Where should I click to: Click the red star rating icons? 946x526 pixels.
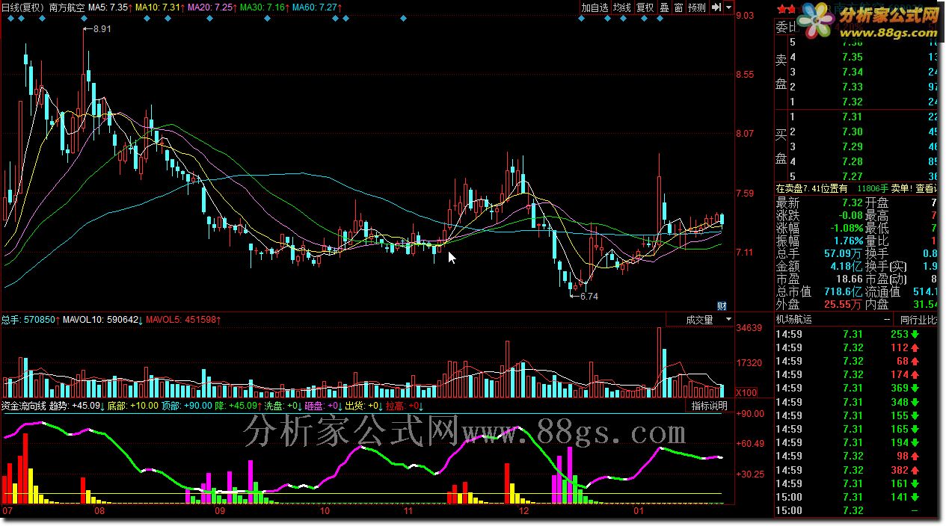(x=787, y=9)
